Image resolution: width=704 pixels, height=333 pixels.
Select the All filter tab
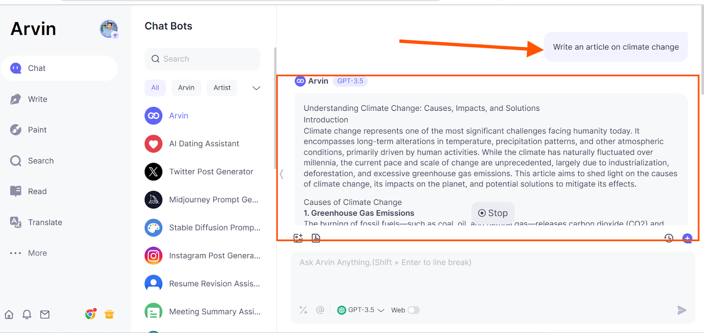point(155,88)
